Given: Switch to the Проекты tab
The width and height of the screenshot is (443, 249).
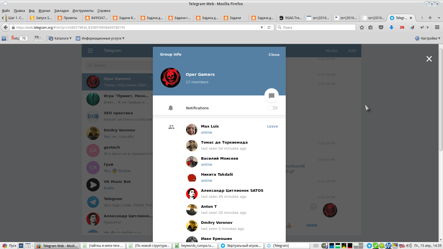Looking at the screenshot, I should point(69,18).
